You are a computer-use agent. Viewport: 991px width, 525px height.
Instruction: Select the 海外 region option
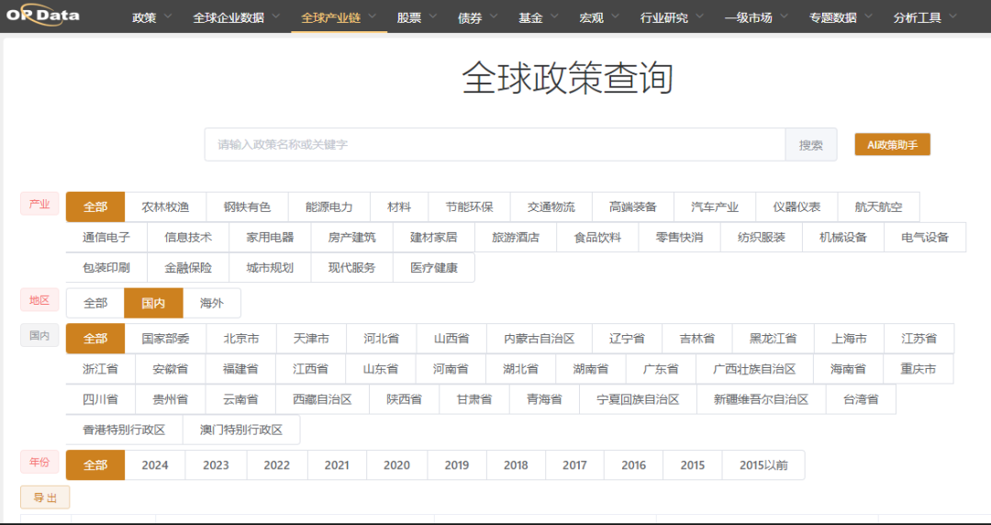(212, 303)
